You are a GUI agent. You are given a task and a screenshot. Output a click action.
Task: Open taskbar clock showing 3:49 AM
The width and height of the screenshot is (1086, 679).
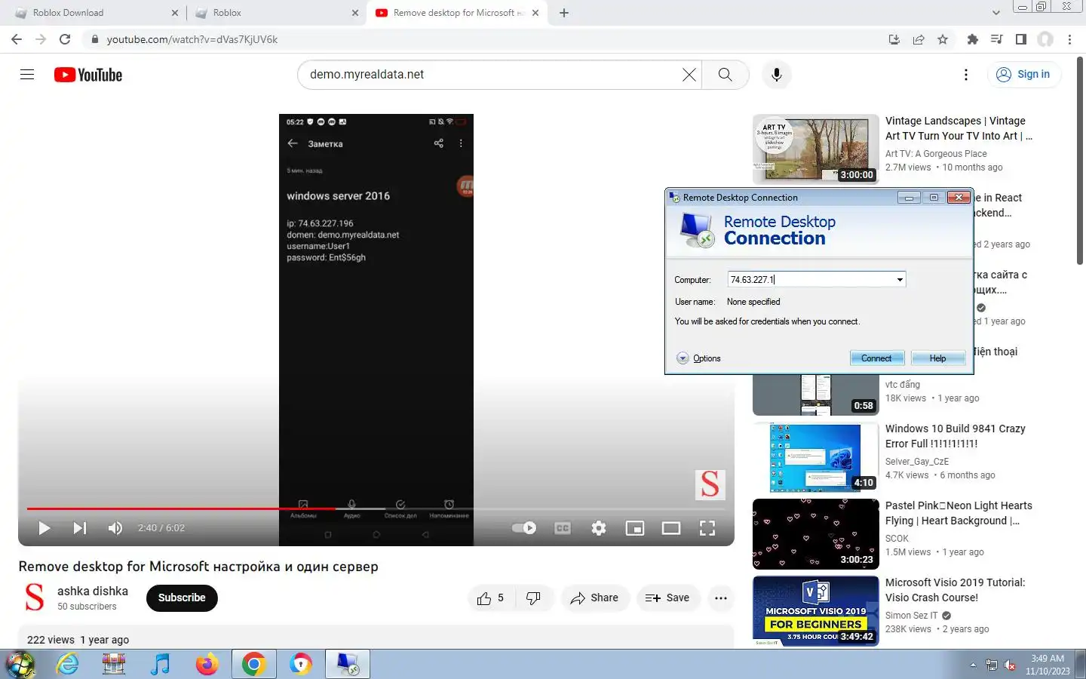pyautogui.click(x=1048, y=665)
